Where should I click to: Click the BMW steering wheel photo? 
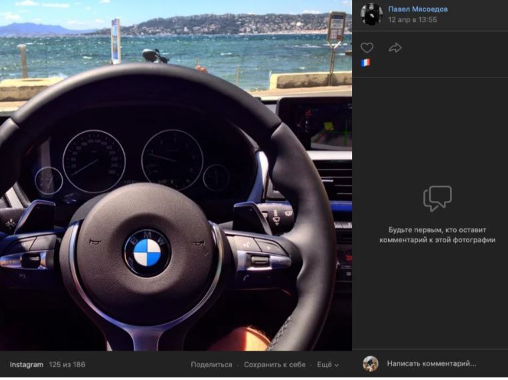pyautogui.click(x=176, y=175)
